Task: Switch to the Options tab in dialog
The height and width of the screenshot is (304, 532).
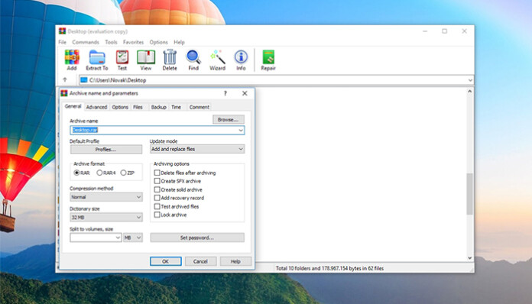Action: [x=120, y=107]
